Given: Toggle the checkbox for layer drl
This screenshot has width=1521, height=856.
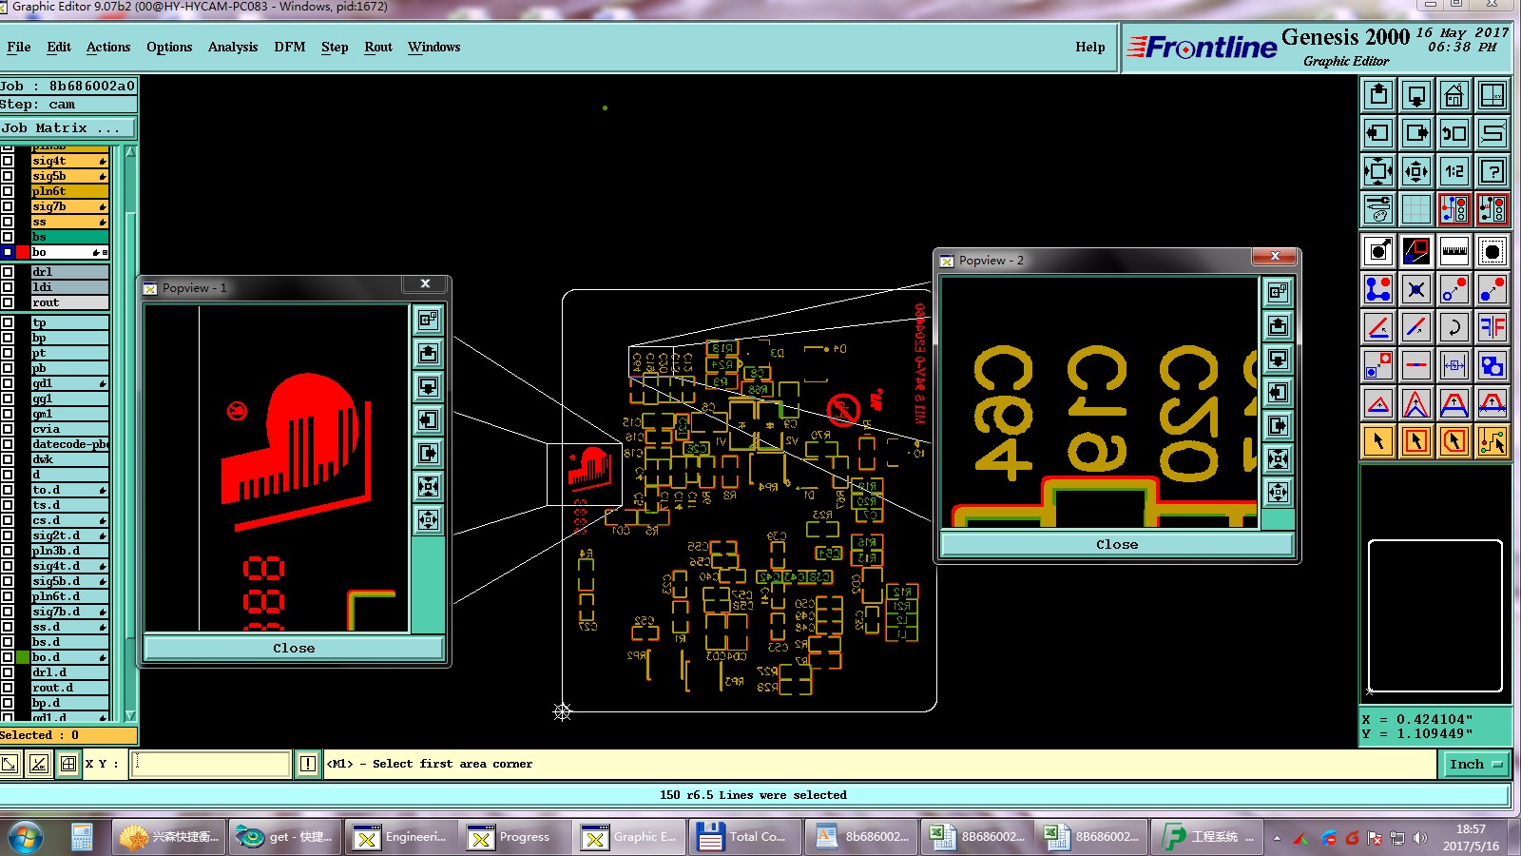Looking at the screenshot, I should [x=8, y=272].
